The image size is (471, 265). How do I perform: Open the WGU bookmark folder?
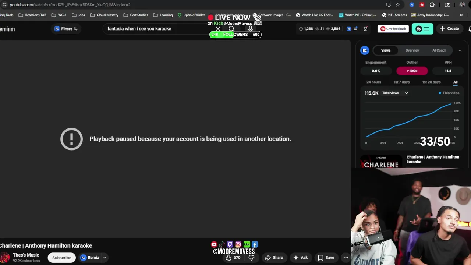(x=59, y=15)
